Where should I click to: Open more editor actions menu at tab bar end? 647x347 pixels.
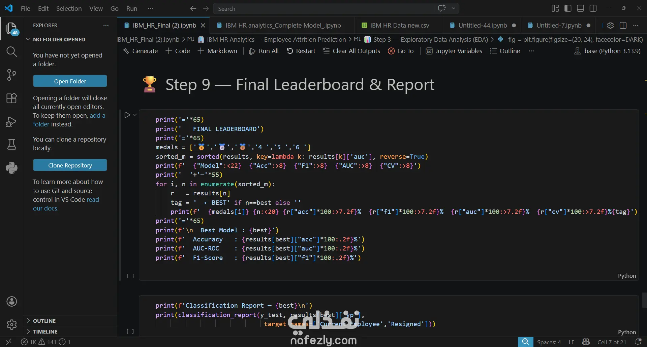(636, 25)
